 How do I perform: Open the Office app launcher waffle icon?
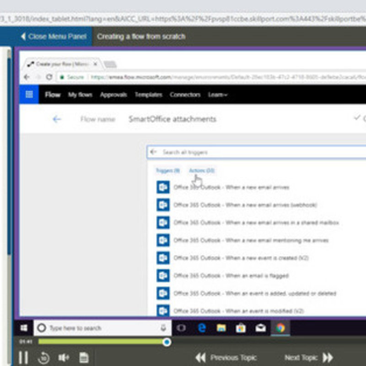pos(29,95)
